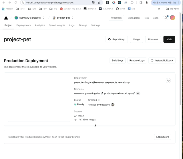Screen dimensions: 183x159
Task: Switch to the Analytics tab
Action: 40,25
